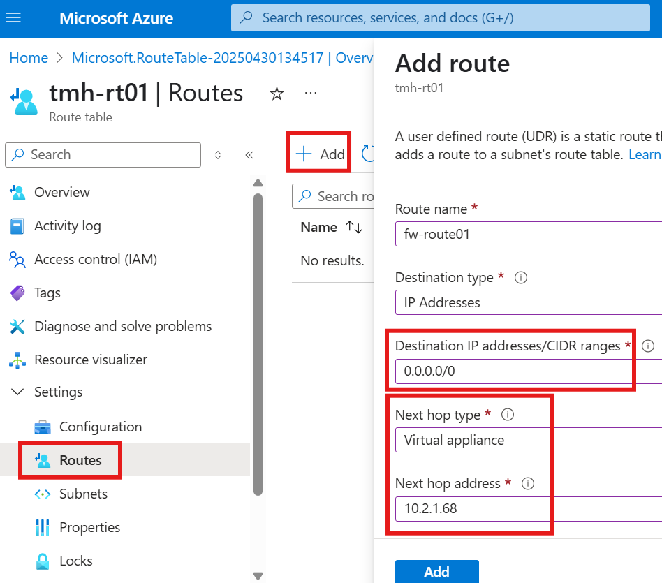Click the Next hop address field
Screen dimensions: 662x583
click(529, 509)
